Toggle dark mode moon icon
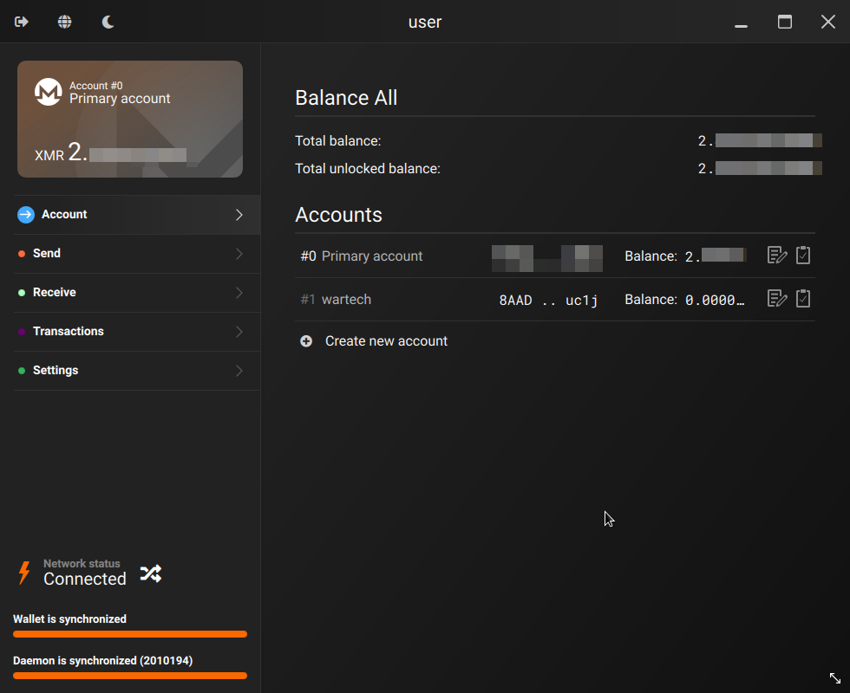The width and height of the screenshot is (850, 693). 108,22
